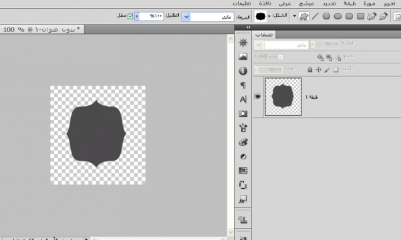The height and width of the screenshot is (240, 401).
Task: Choose the Rectangle shape tool
Action: [361, 16]
